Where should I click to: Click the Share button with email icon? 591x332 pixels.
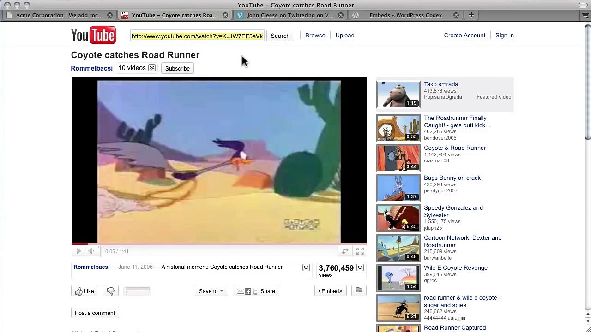[x=256, y=291]
